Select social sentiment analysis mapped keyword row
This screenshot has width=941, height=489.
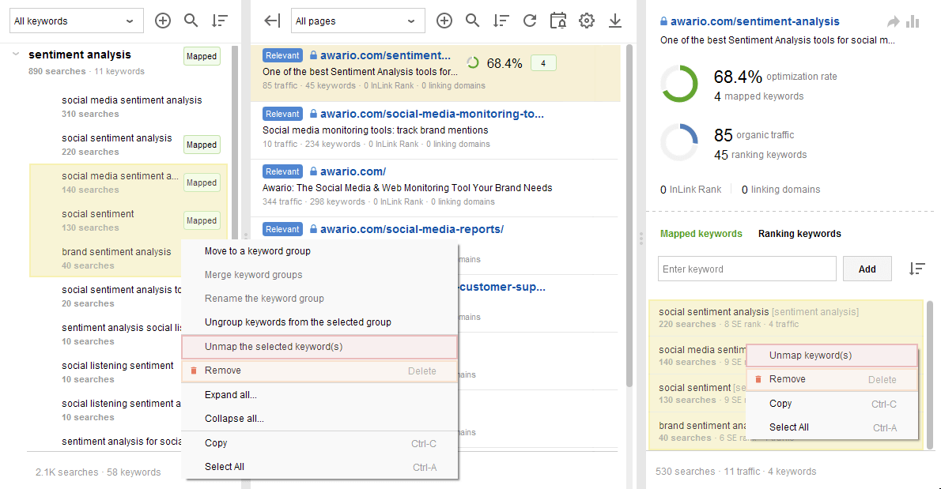[785, 318]
